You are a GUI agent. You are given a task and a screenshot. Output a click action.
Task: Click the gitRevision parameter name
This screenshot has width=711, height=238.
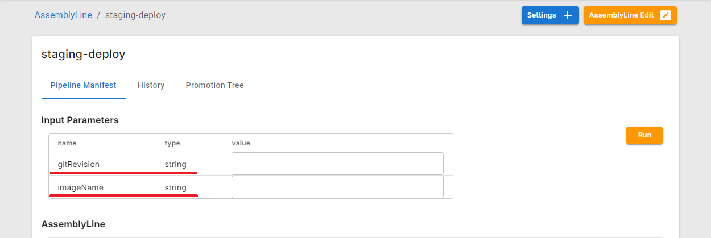click(x=78, y=164)
